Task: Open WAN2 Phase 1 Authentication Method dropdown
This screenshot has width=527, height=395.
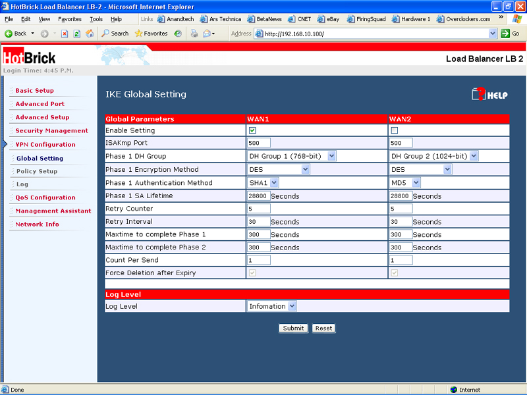Action: coord(405,182)
